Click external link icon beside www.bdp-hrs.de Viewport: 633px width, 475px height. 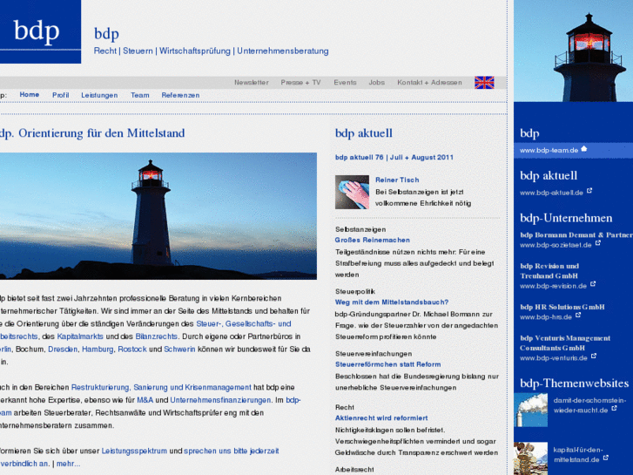(x=578, y=315)
